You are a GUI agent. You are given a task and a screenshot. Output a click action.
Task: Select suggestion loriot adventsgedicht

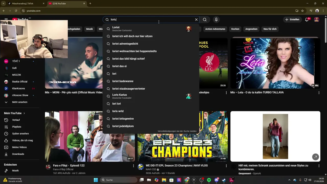pyautogui.click(x=151, y=44)
